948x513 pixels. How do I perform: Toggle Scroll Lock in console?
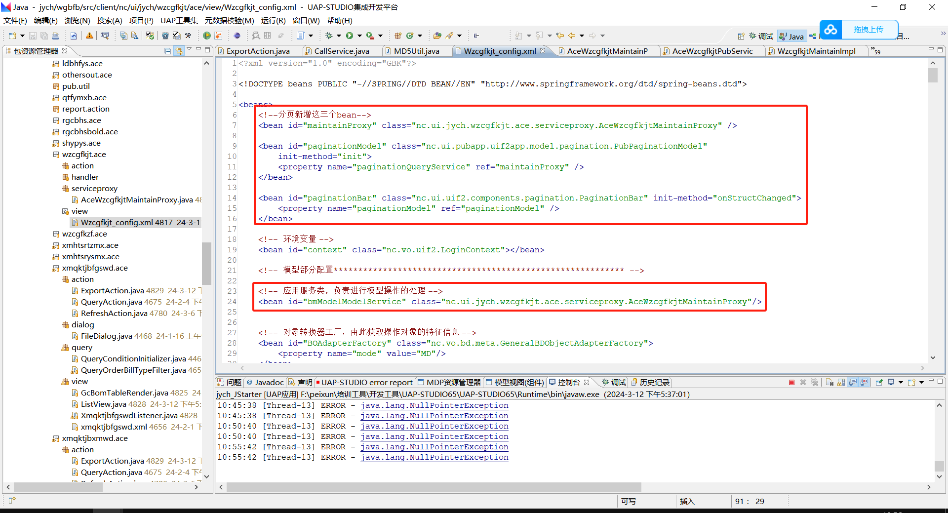(x=841, y=382)
